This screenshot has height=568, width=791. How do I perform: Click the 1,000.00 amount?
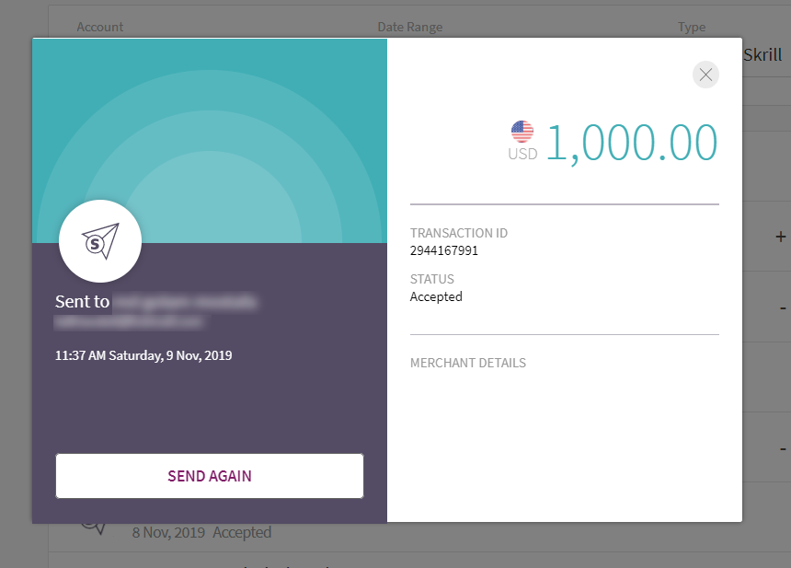[x=632, y=143]
